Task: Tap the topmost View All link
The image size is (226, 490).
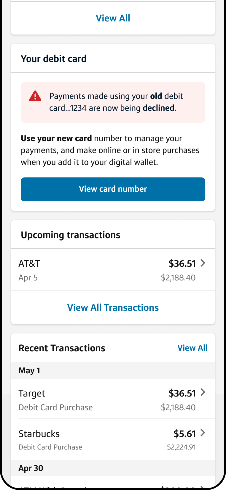Action: 113,18
